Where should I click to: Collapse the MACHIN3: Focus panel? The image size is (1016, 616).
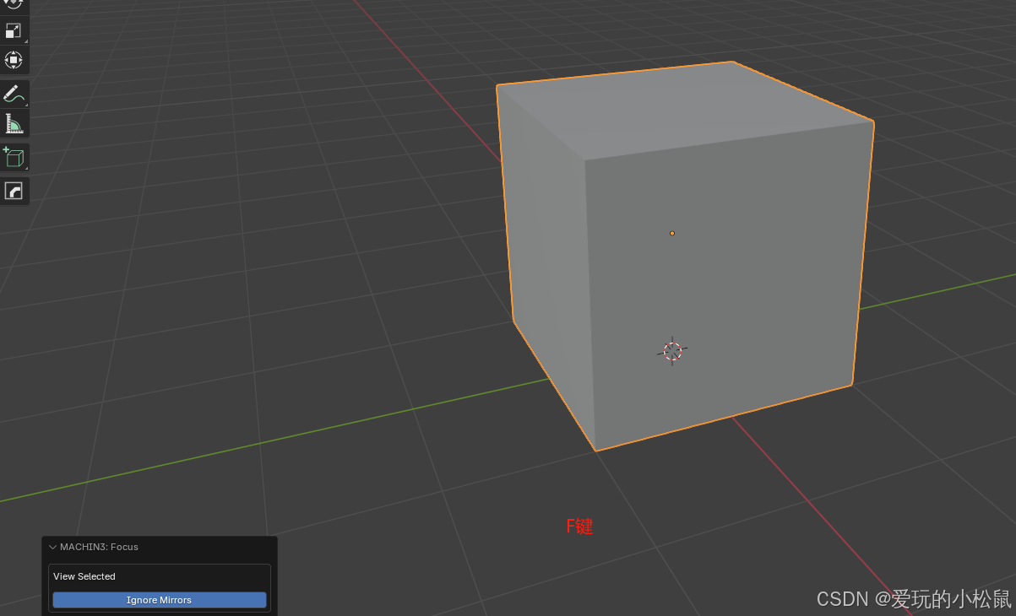point(53,547)
